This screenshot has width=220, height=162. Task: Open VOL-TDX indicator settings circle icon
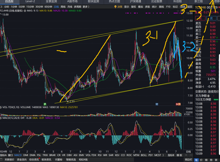point(1,108)
